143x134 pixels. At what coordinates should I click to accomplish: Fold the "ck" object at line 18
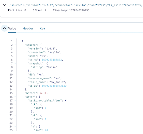[x=15, y=104]
